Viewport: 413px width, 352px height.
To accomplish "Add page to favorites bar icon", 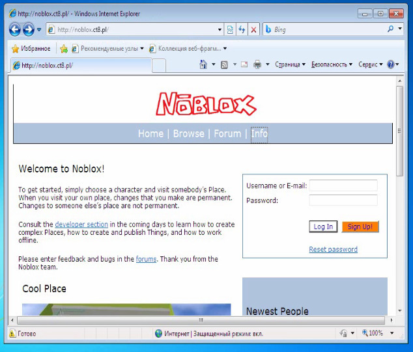I will tap(64, 49).
